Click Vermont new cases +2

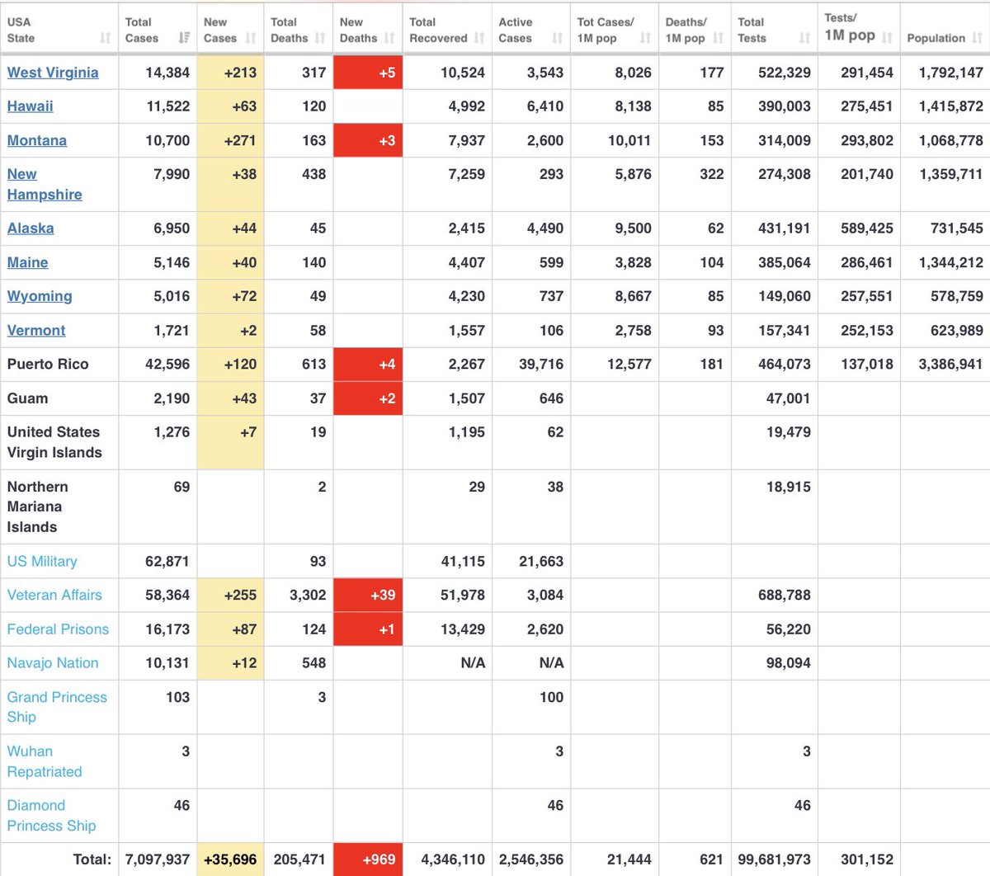pos(248,330)
